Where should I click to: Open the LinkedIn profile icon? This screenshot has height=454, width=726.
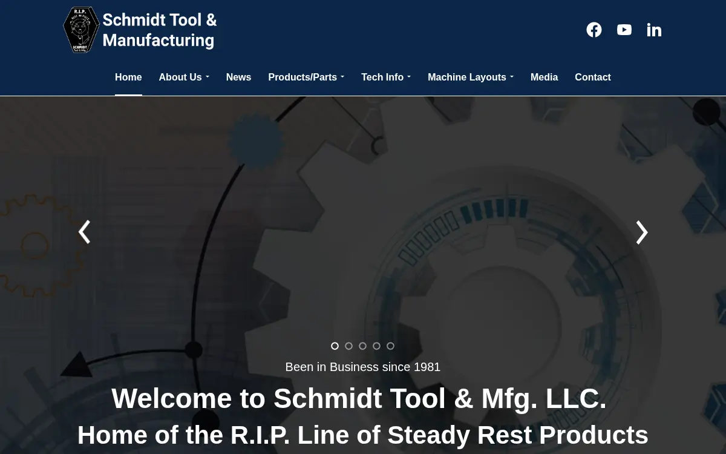click(x=654, y=30)
